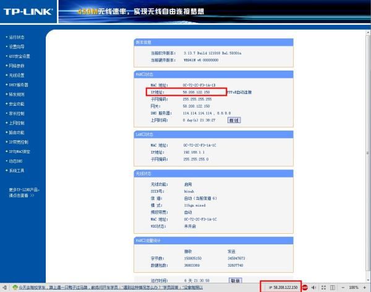Toggle the browser side panel icon
Image resolution: width=371 pixels, height=292 pixels.
click(x=5, y=288)
